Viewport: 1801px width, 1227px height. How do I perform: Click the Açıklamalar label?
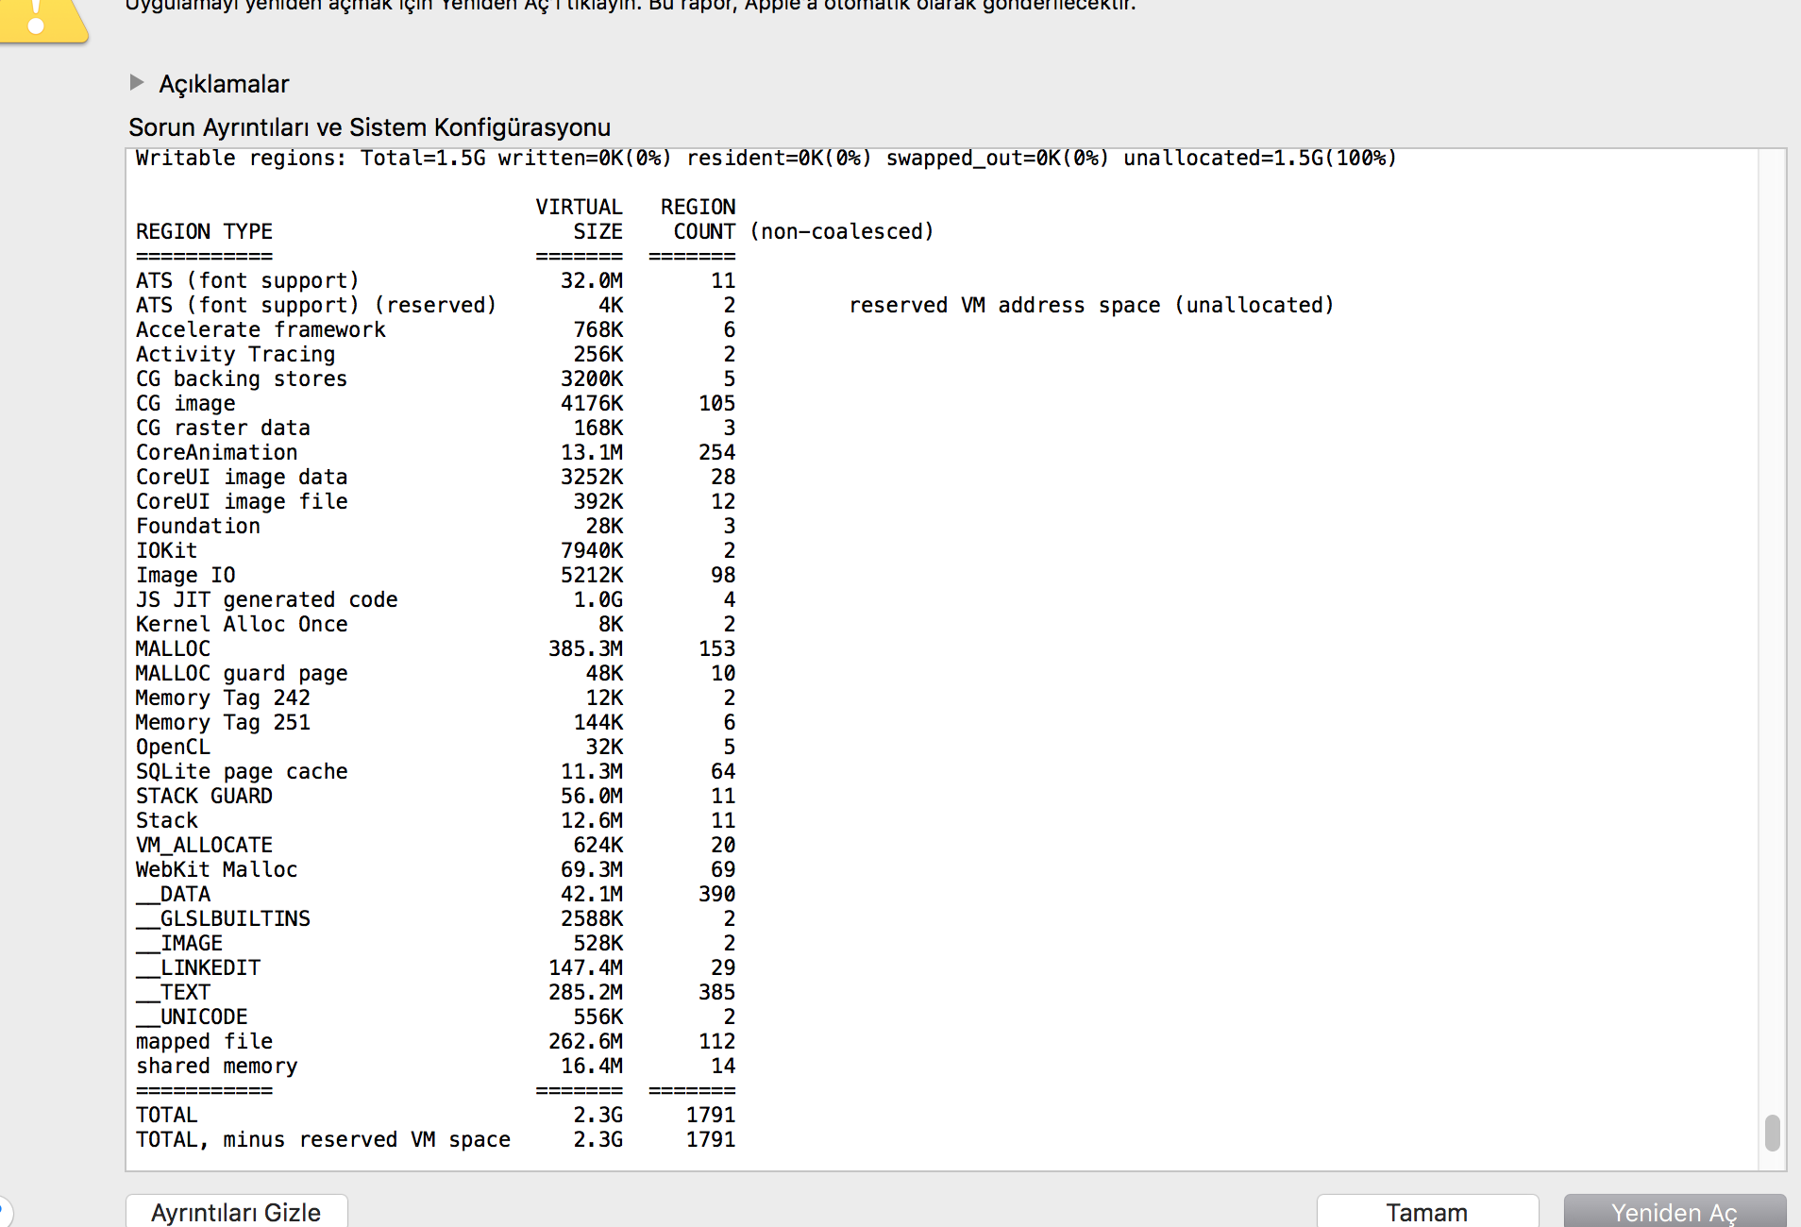click(x=224, y=84)
